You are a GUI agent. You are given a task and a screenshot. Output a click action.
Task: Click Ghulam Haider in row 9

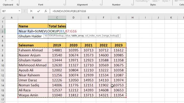pyautogui.click(x=33, y=60)
